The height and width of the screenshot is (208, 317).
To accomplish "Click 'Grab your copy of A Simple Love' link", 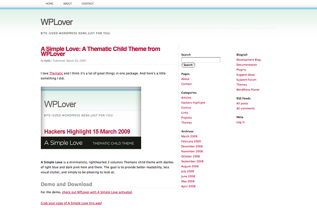I will [71, 203].
